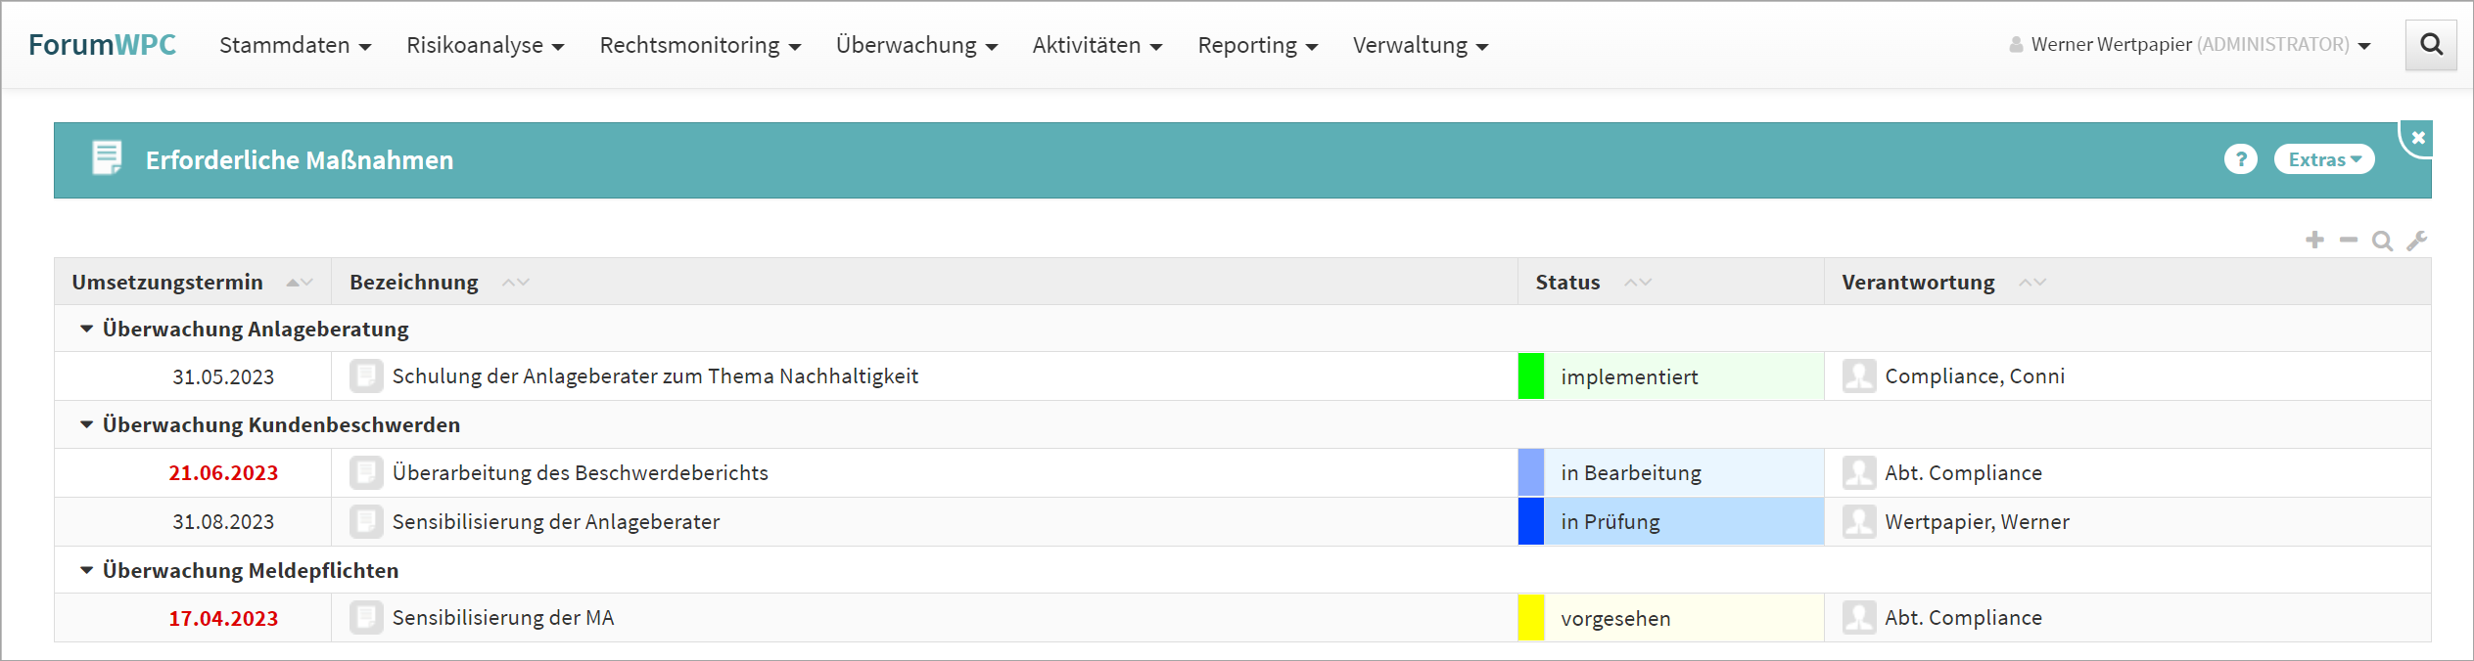
Task: Open the Risikoanalyse menu
Action: pos(485,46)
